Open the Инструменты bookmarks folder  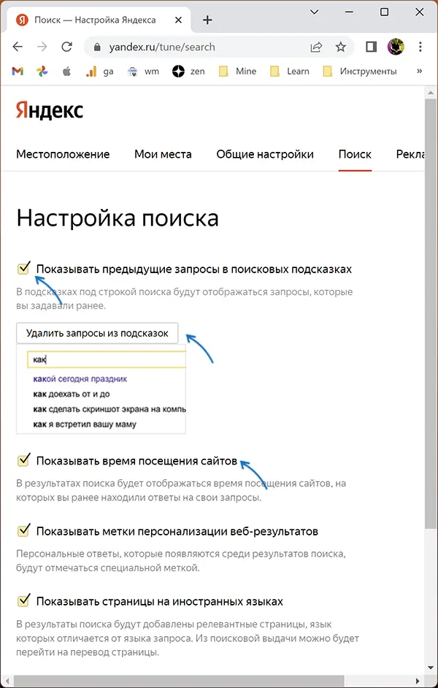click(359, 72)
